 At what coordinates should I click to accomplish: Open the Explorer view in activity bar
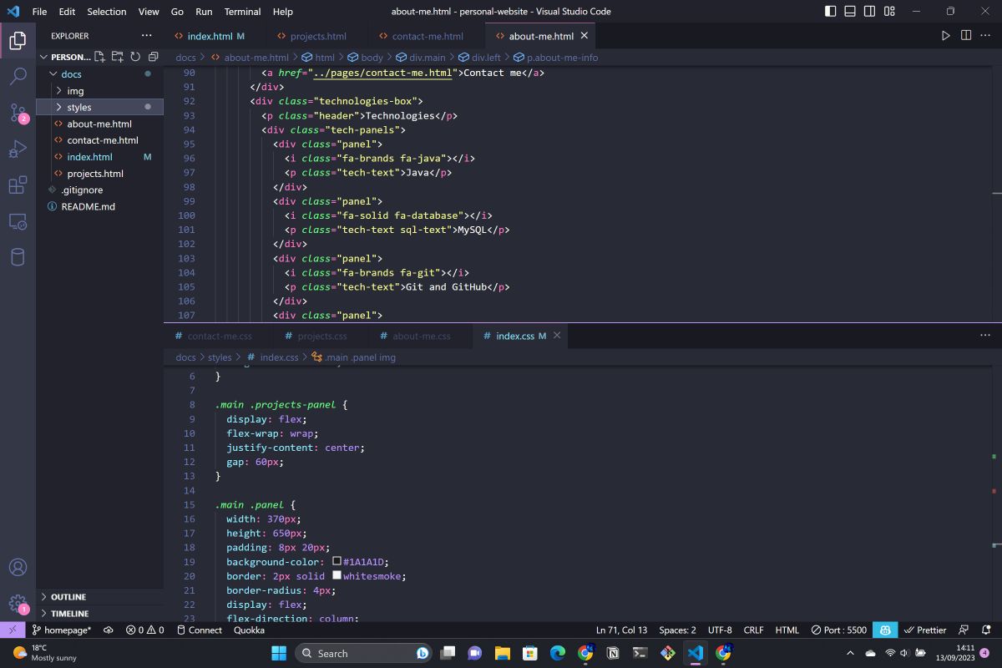[x=18, y=40]
